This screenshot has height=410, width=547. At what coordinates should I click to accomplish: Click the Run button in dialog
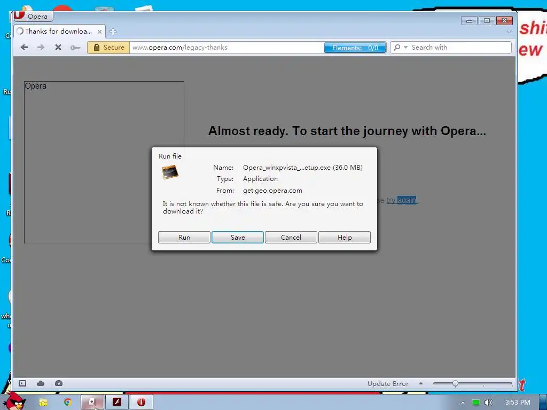[x=184, y=238]
